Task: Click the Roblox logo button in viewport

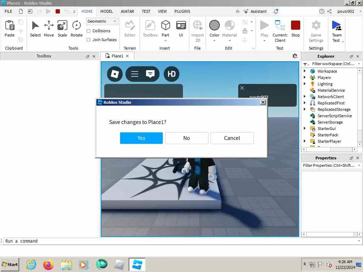Action: [x=115, y=74]
